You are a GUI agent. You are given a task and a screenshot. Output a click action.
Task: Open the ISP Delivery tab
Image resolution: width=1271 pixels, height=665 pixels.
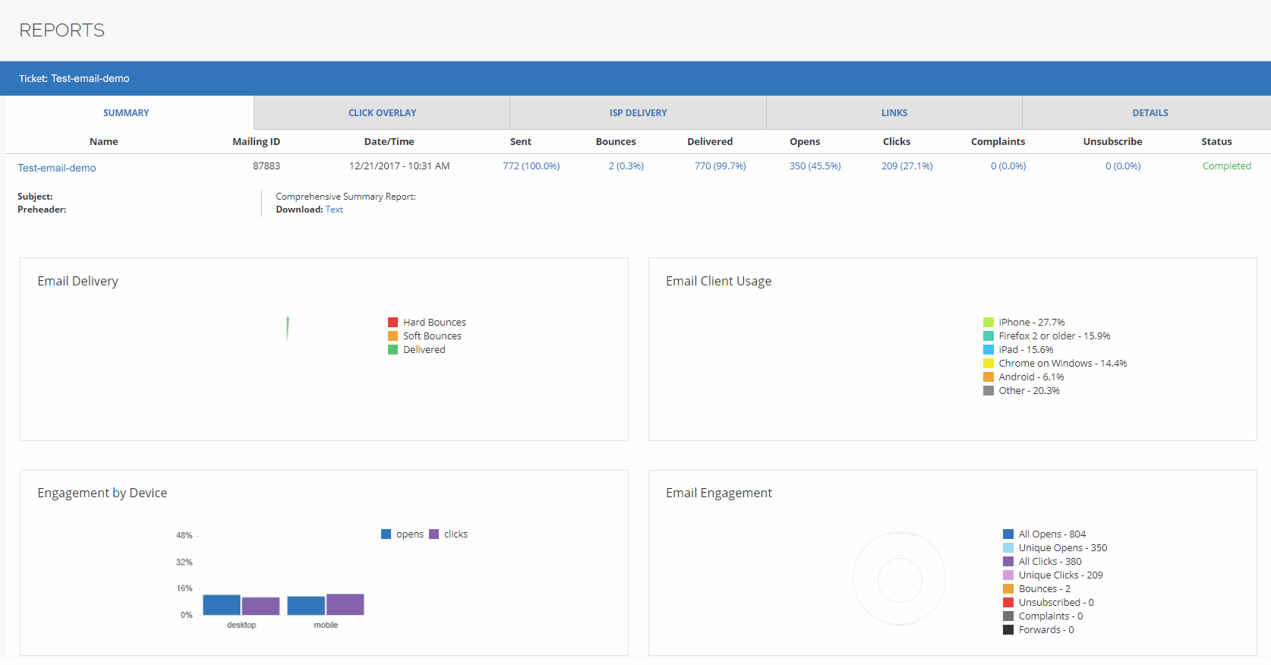(638, 113)
